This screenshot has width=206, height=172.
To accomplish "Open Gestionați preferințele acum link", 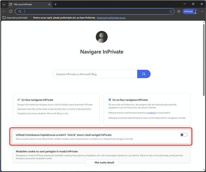I will [111, 18].
